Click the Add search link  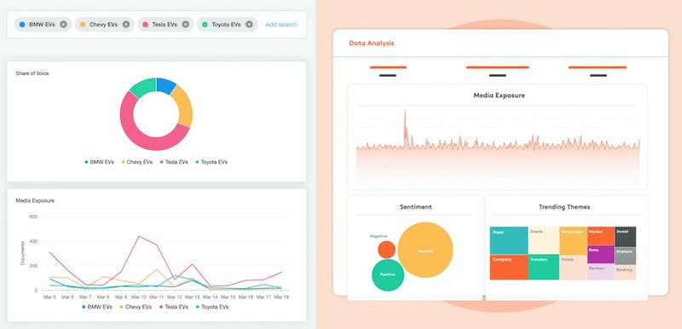pyautogui.click(x=281, y=25)
